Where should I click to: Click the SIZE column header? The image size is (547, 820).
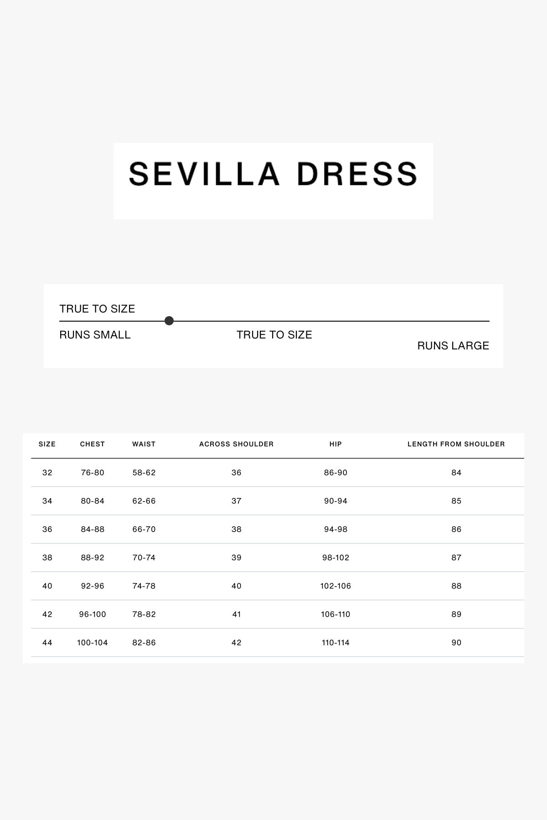[x=47, y=444]
